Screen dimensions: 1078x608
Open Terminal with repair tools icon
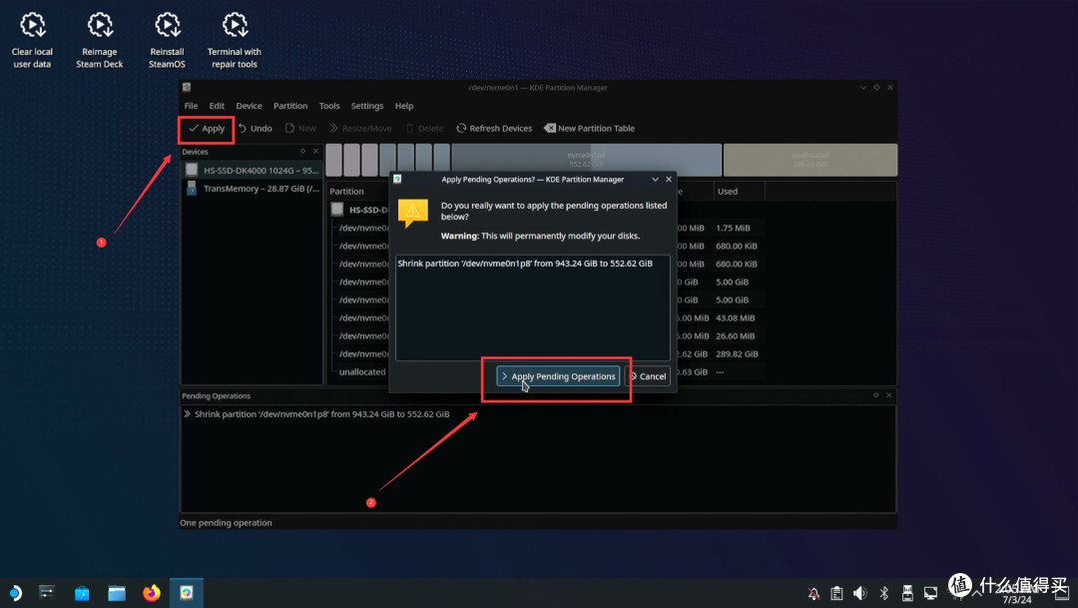(x=235, y=41)
